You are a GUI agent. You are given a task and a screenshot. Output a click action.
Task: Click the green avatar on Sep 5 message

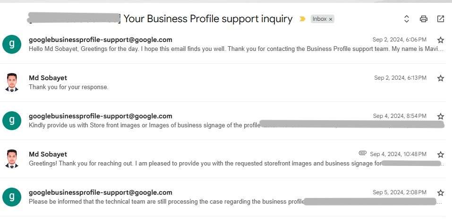[x=12, y=197]
